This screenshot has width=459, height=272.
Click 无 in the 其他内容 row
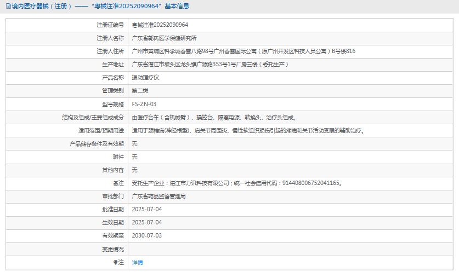coord(134,170)
